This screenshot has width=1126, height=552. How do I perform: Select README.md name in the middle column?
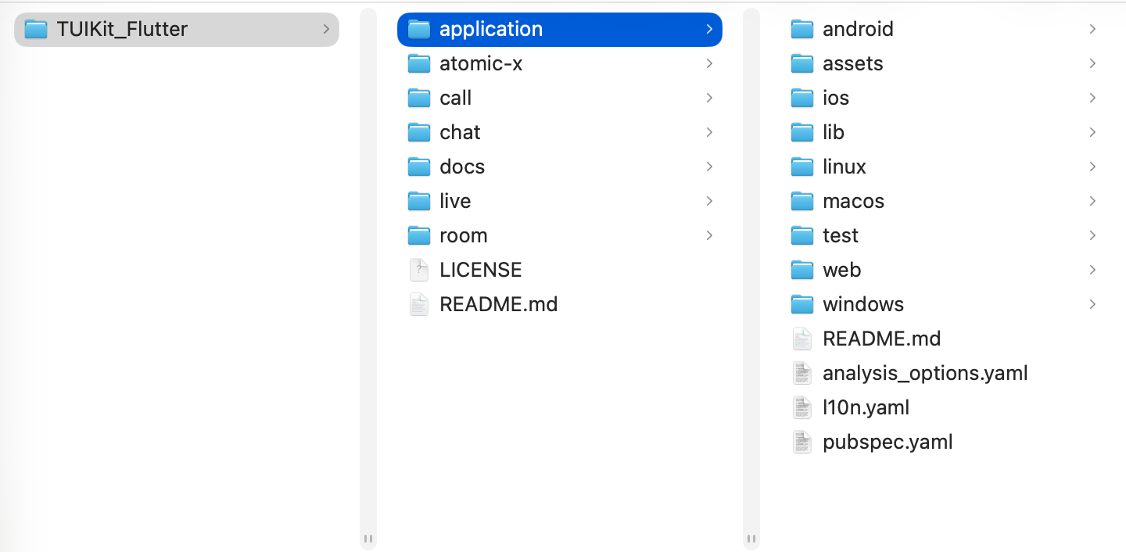coord(499,304)
